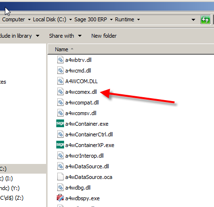Select file name a4wContainerXP.exe
214x207 pixels.
pos(90,145)
